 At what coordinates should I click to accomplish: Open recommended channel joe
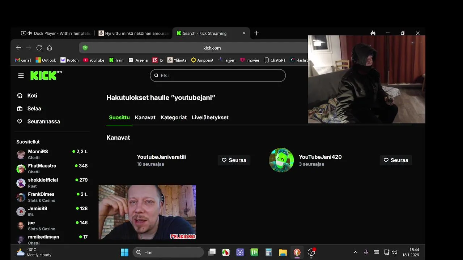coord(52,226)
